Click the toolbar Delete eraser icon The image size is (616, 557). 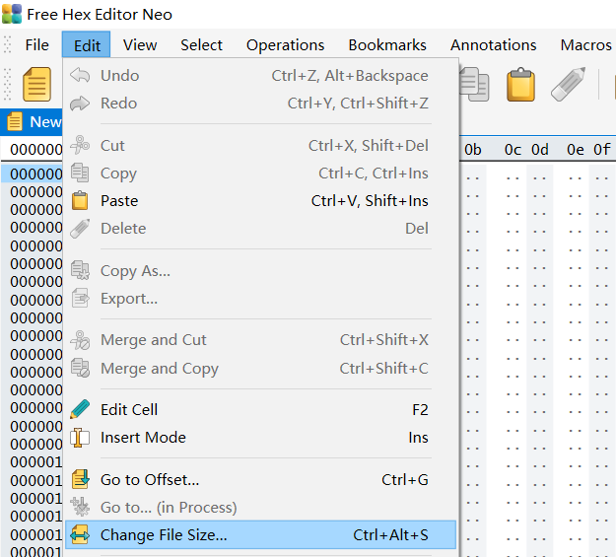click(x=568, y=85)
